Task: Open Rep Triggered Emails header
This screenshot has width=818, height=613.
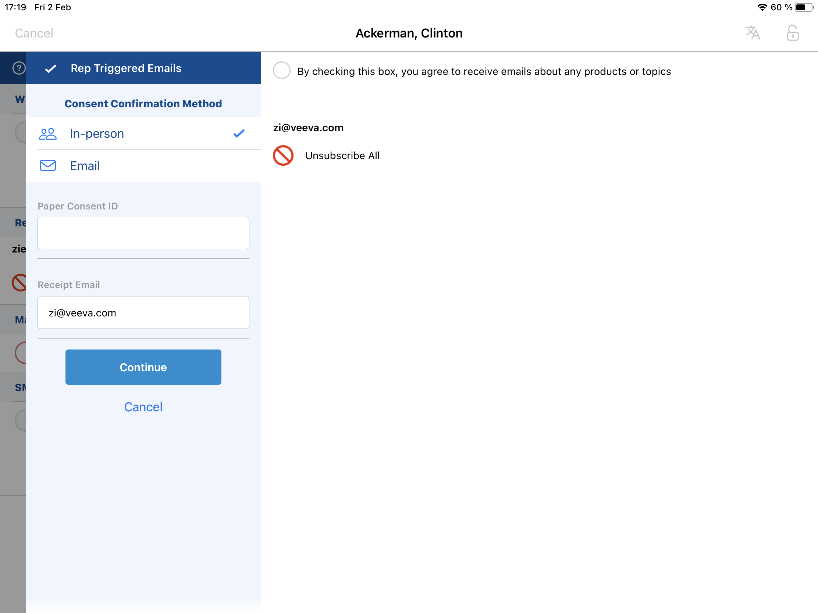Action: coord(126,68)
